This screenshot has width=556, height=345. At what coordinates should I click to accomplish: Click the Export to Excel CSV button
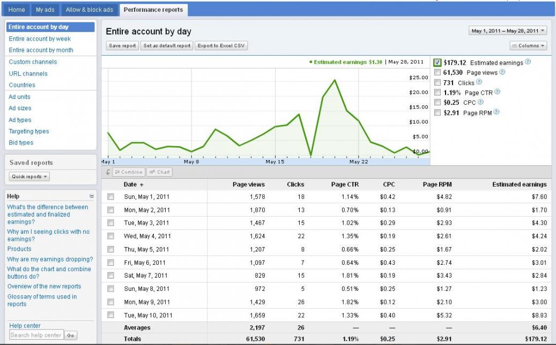click(221, 46)
